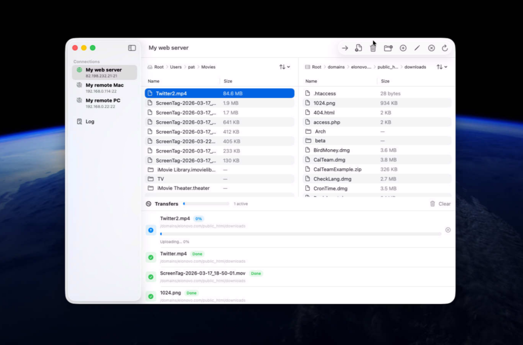The width and height of the screenshot is (523, 345).
Task: Open sort options dropdown in the downloads pane
Action: point(442,67)
